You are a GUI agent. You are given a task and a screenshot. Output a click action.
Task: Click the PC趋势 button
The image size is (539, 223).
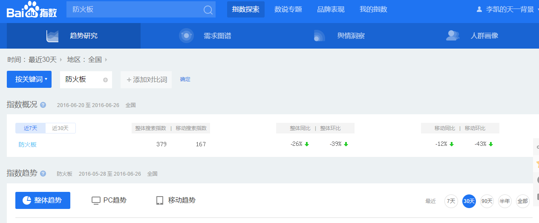coord(109,200)
